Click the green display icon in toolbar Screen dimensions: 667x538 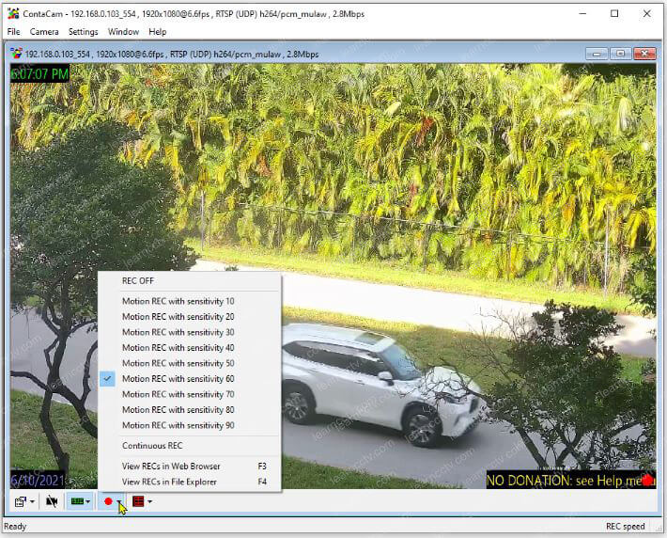pos(77,501)
